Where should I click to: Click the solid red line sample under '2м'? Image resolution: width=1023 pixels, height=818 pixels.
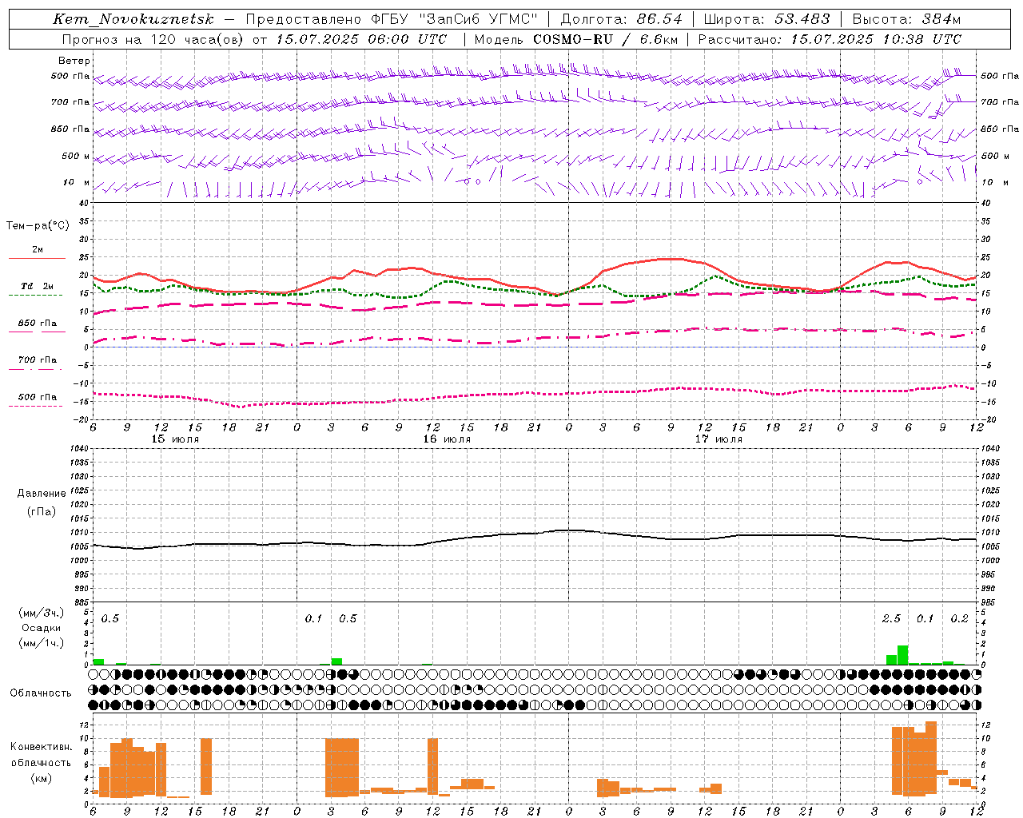click(x=38, y=259)
